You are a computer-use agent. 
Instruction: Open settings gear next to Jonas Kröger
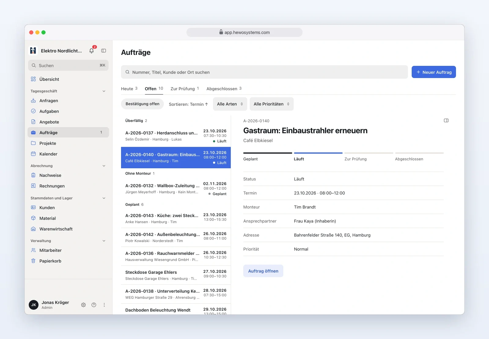pos(83,305)
